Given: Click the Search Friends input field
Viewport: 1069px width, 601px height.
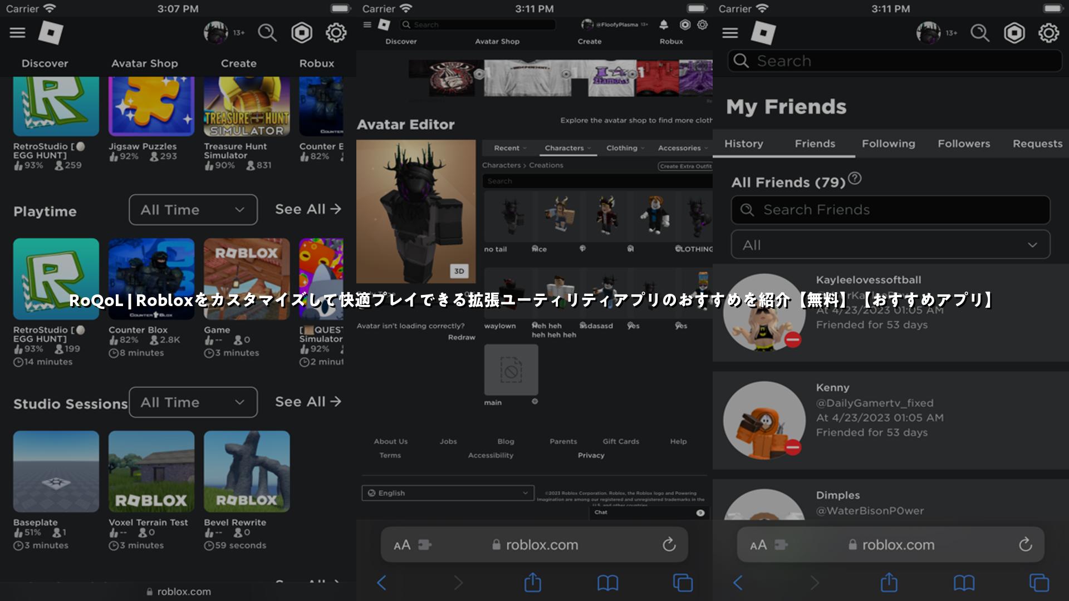Looking at the screenshot, I should (x=890, y=210).
